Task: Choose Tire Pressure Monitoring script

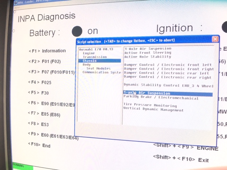Action: tap(150, 105)
